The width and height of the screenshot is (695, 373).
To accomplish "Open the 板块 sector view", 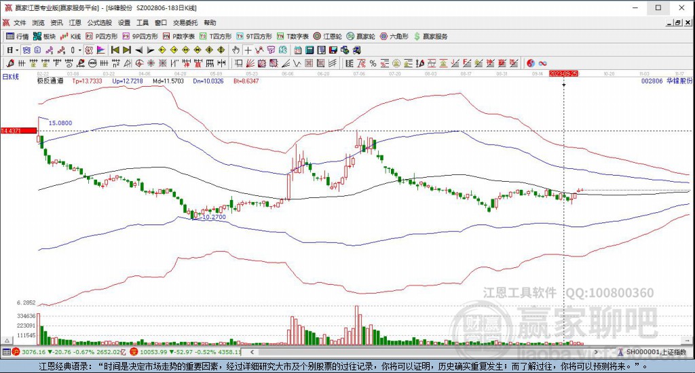I will coord(44,37).
